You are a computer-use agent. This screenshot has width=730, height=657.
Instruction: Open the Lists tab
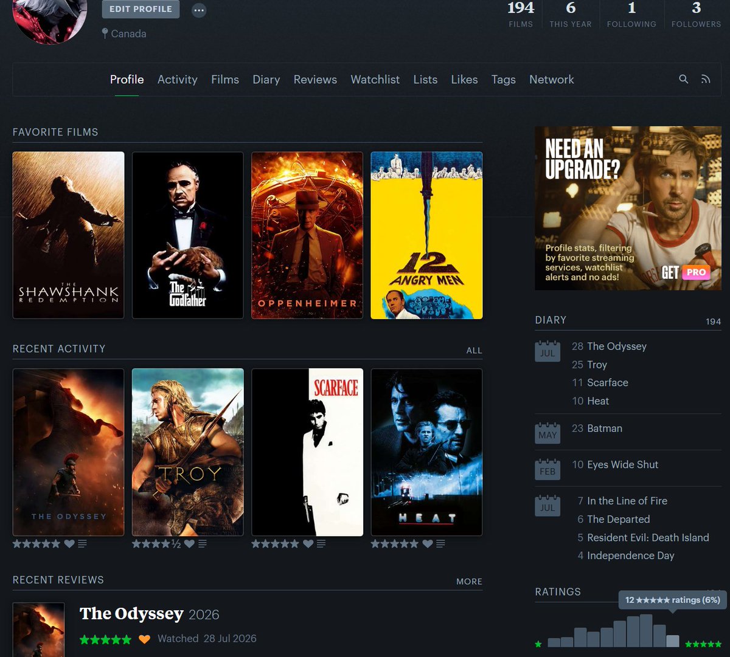425,80
